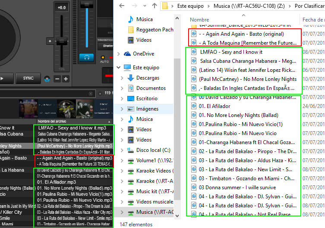Open Music kit network drive
The width and height of the screenshot is (325, 228).
154,191
